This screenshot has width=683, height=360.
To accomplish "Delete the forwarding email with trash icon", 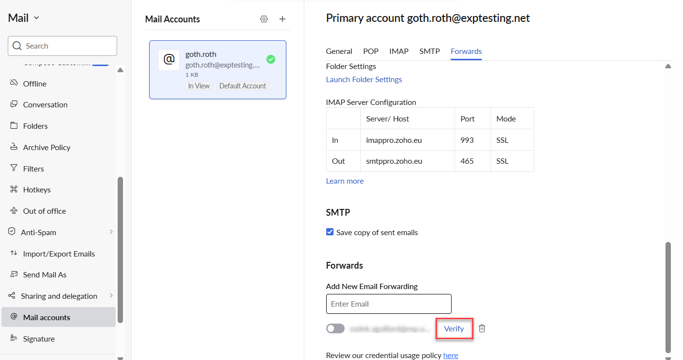I will pyautogui.click(x=482, y=328).
